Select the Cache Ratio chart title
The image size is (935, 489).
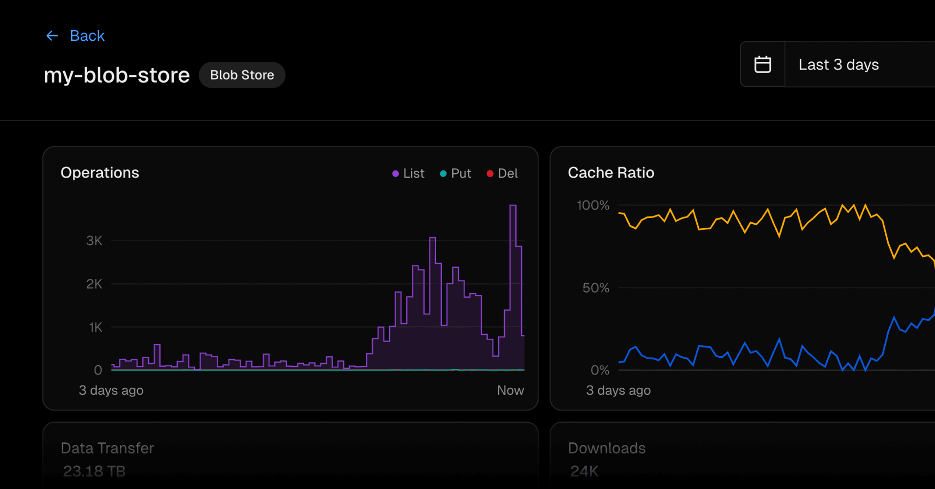(x=611, y=173)
